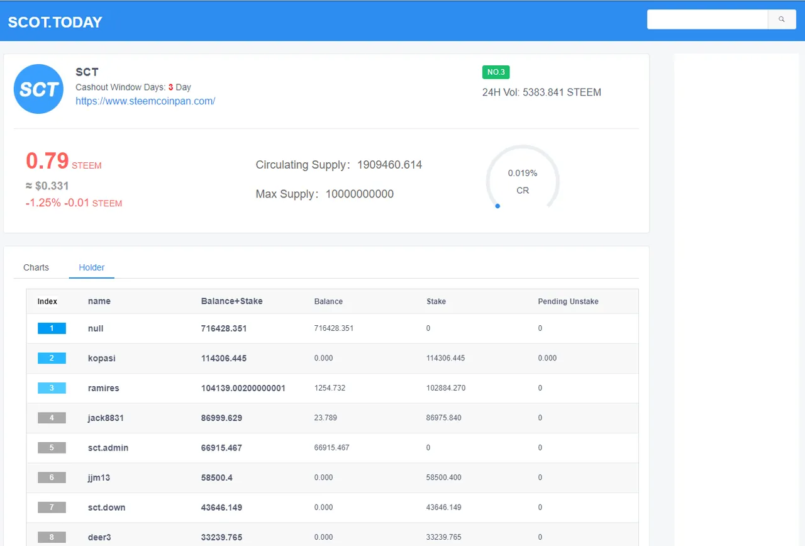This screenshot has height=546, width=805.
Task: Click the SCOT.TODAY site title
Action: click(x=55, y=23)
